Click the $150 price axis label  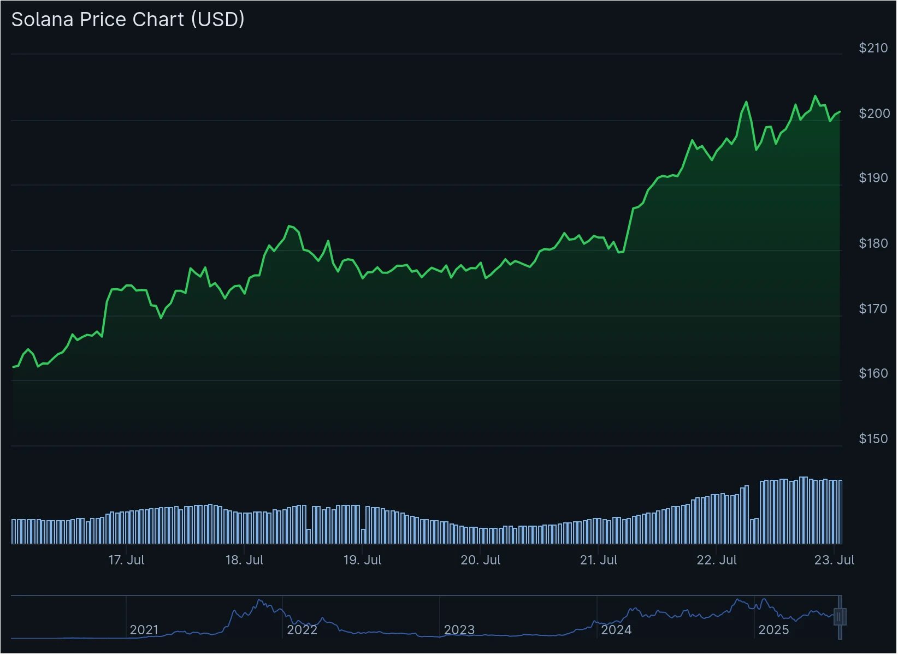873,439
